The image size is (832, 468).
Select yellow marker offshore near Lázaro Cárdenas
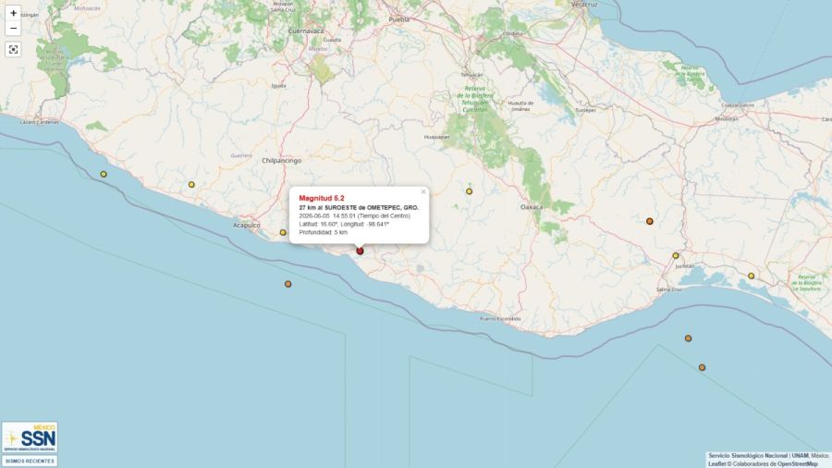104,174
